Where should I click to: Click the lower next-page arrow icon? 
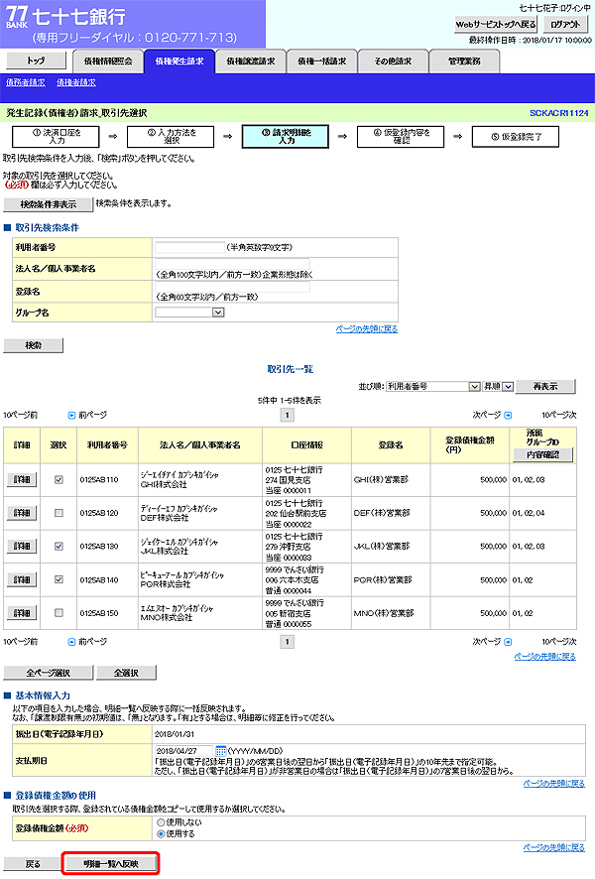(508, 642)
